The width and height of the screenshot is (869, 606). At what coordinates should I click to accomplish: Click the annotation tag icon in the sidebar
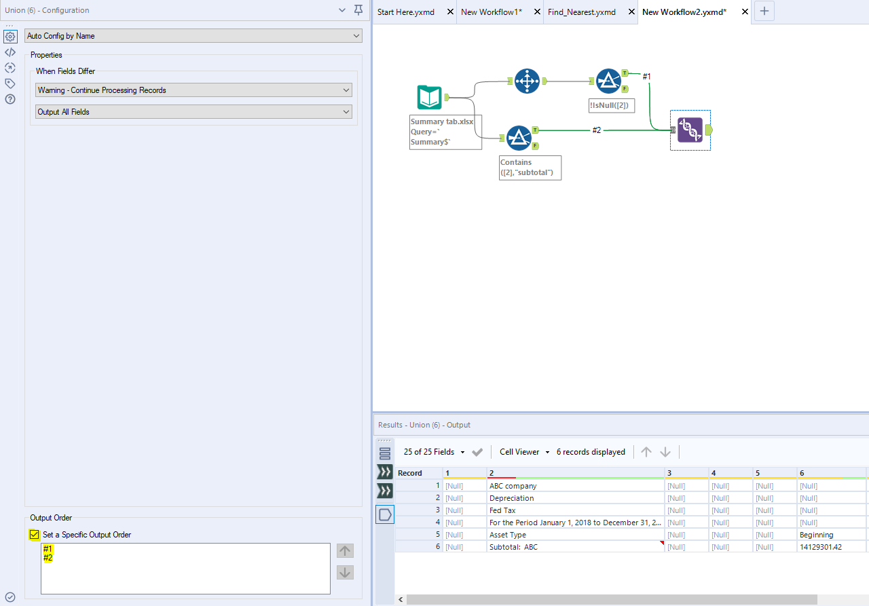[x=10, y=83]
